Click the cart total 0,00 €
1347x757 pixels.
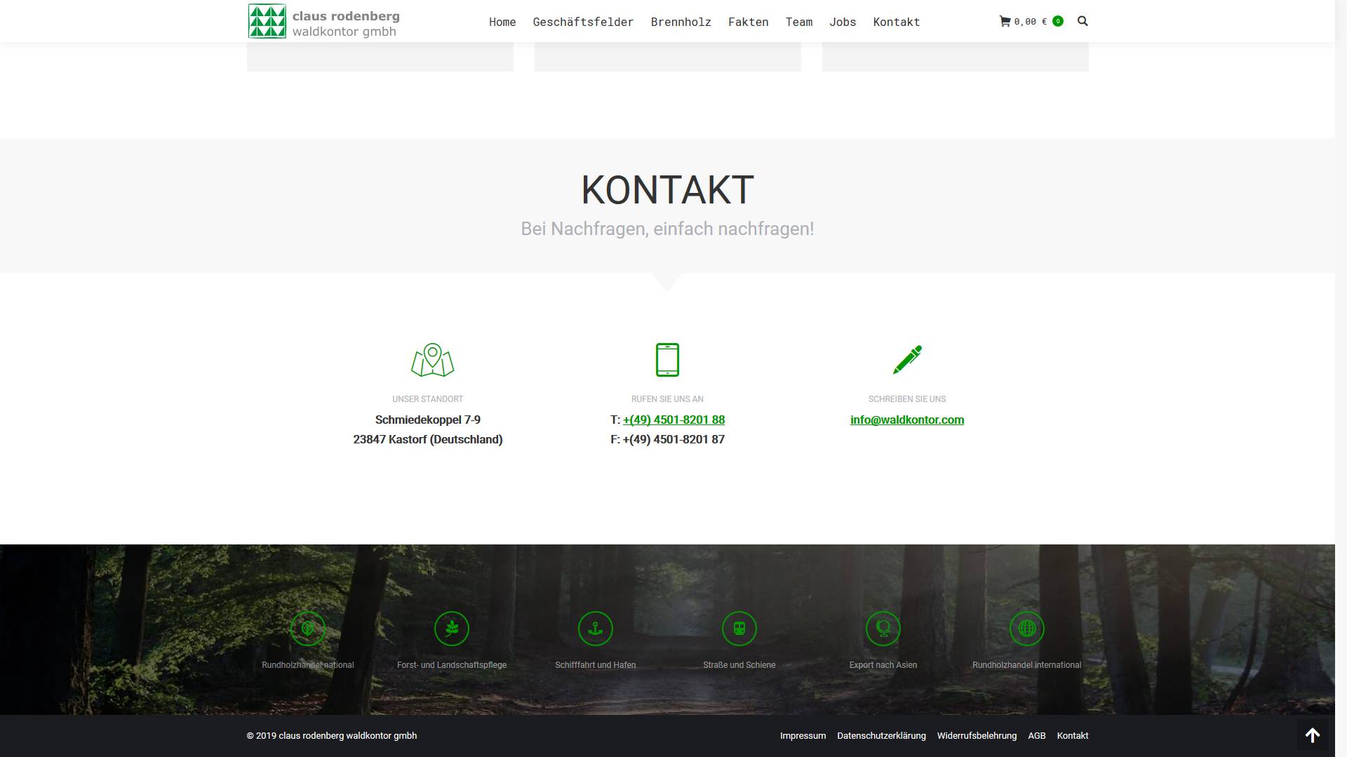click(x=1030, y=21)
